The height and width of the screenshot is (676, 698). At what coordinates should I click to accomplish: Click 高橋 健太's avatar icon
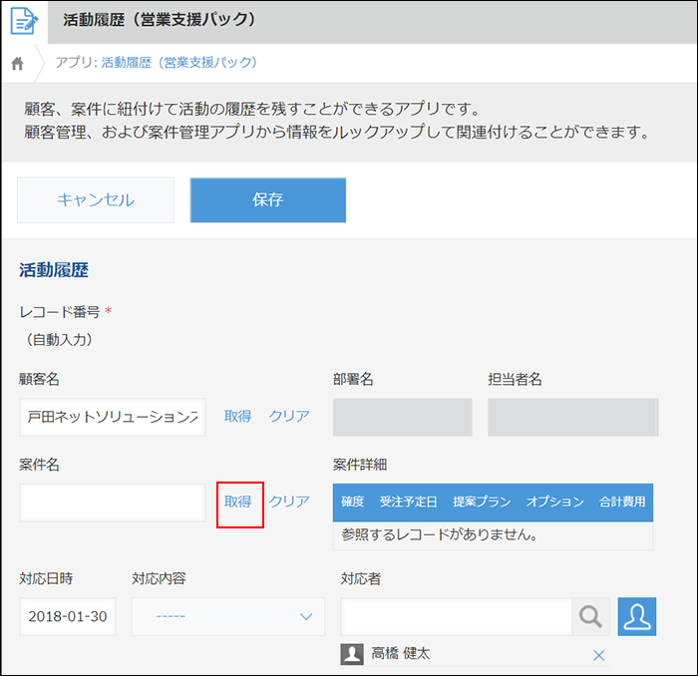click(x=352, y=654)
